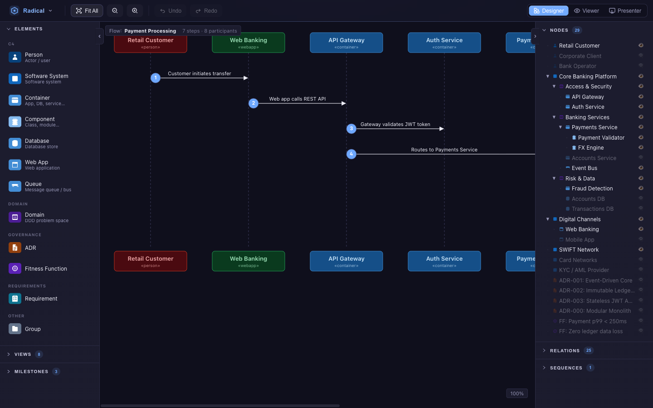Choose the ADR governance icon

coord(15,248)
